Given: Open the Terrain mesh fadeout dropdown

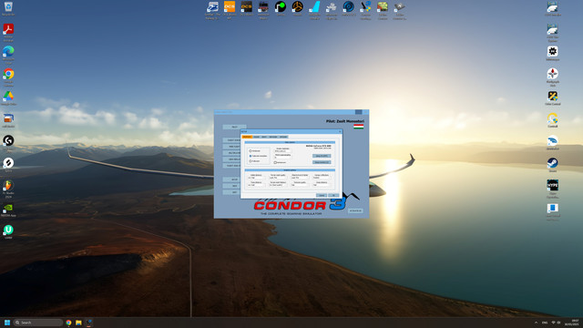Looking at the screenshot, I should tap(278, 185).
